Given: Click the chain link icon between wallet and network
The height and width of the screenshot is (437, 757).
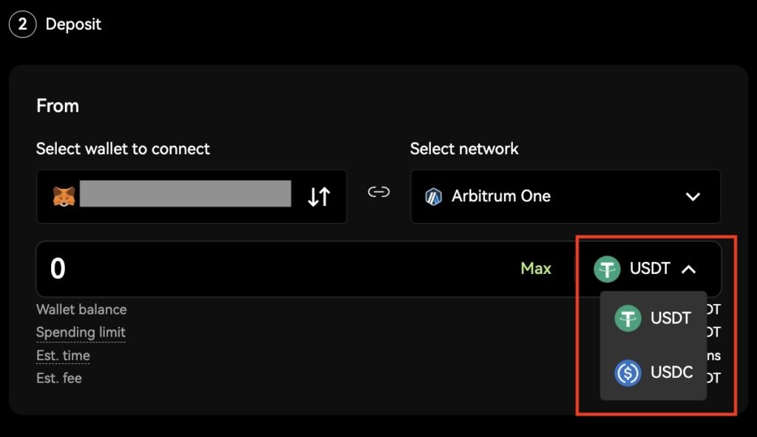Looking at the screenshot, I should (x=378, y=193).
